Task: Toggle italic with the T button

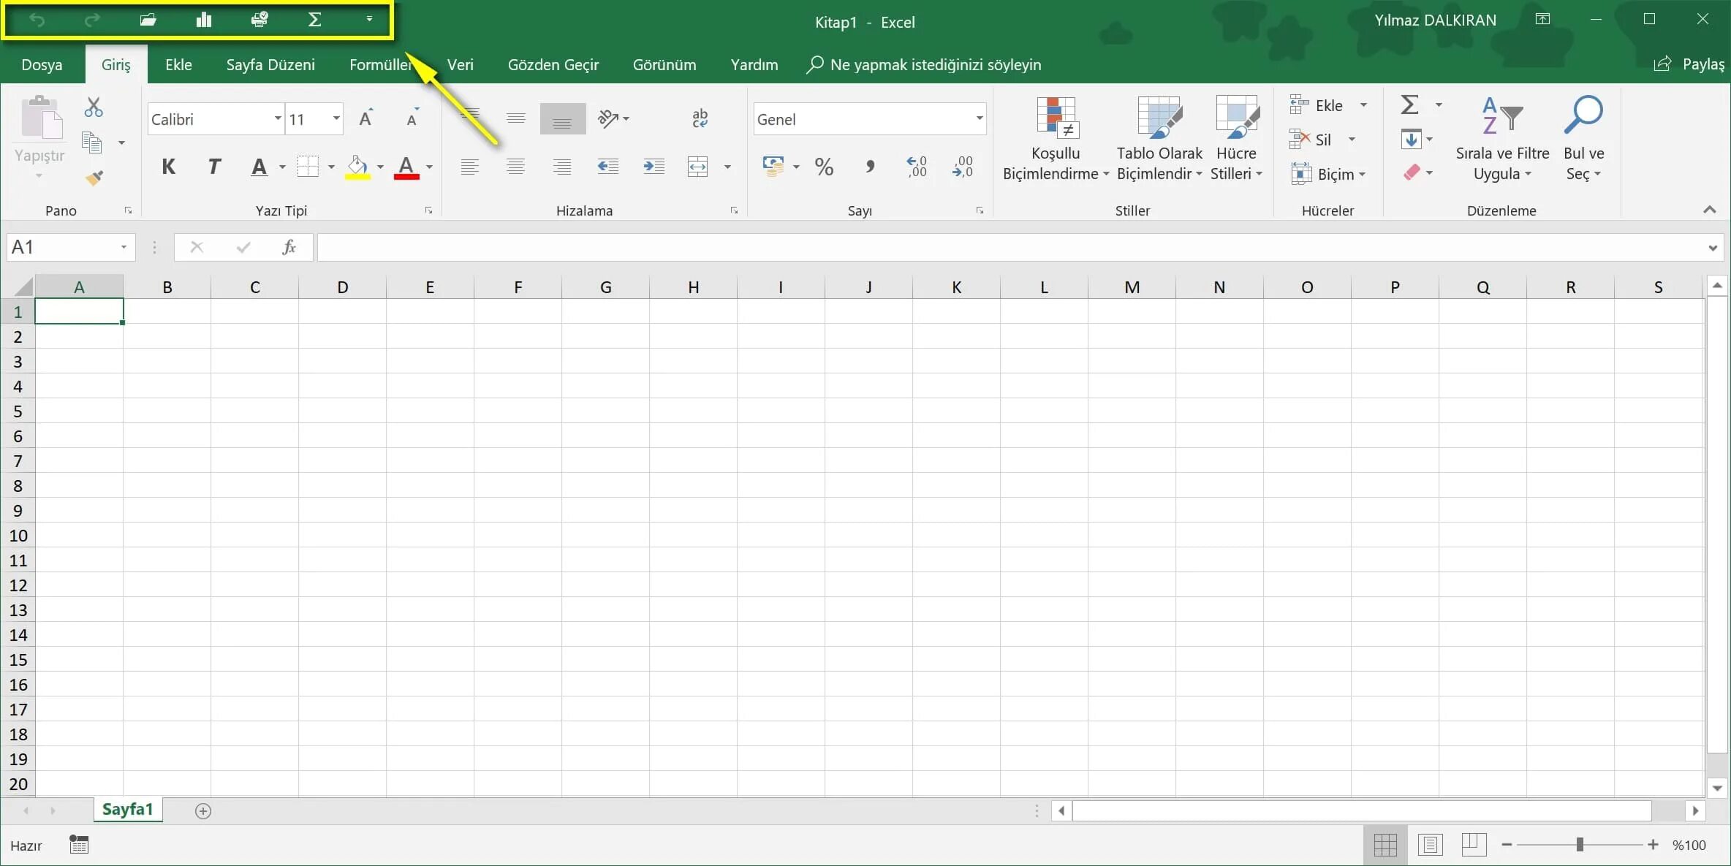Action: click(x=213, y=167)
